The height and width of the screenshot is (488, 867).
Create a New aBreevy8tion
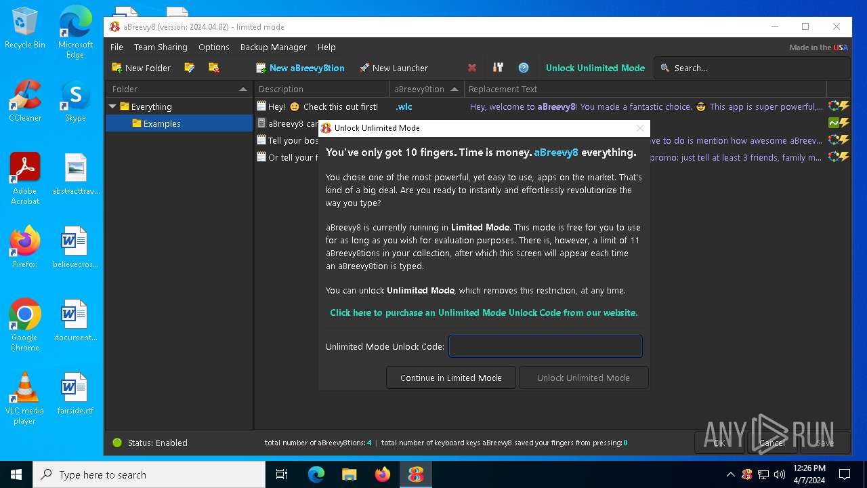[x=300, y=68]
